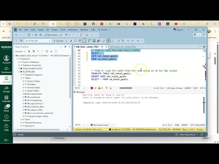The width and height of the screenshot is (219, 164).
Task: Click the Save All icon in the toolbar
Action: pyautogui.click(x=40, y=35)
